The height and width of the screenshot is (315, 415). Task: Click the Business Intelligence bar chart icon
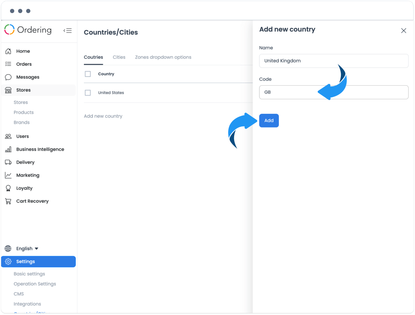[8, 149]
